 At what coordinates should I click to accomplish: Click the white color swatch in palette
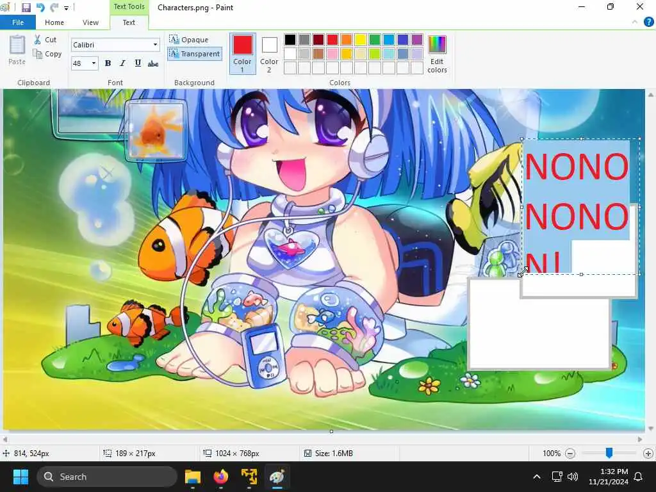tap(290, 54)
